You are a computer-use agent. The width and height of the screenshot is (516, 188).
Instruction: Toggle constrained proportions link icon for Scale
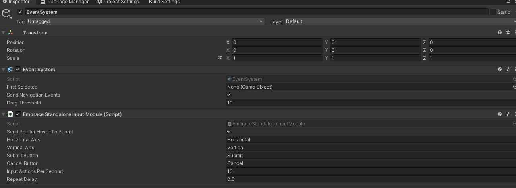(220, 58)
